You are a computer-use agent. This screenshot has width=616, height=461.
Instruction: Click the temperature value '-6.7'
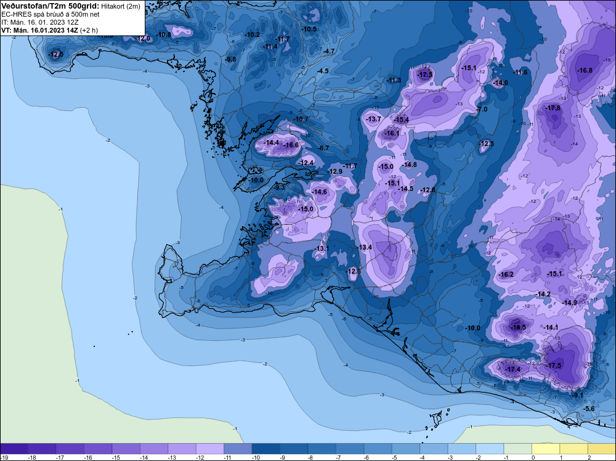tap(323, 148)
